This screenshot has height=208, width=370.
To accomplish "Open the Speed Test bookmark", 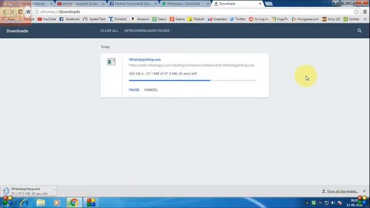I will pyautogui.click(x=94, y=19).
